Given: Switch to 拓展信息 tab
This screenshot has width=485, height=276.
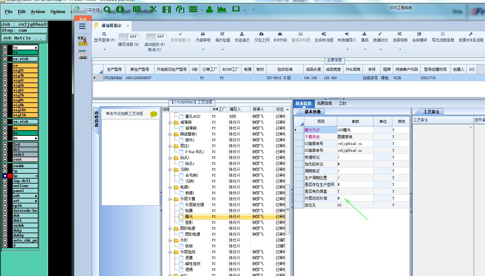Looking at the screenshot, I should tap(324, 104).
